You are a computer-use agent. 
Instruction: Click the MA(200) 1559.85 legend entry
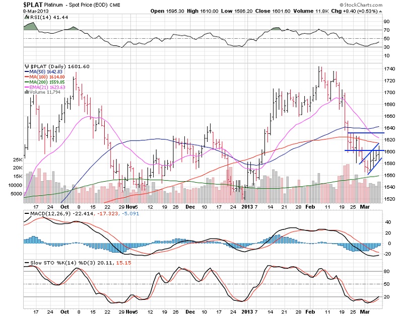click(x=47, y=82)
